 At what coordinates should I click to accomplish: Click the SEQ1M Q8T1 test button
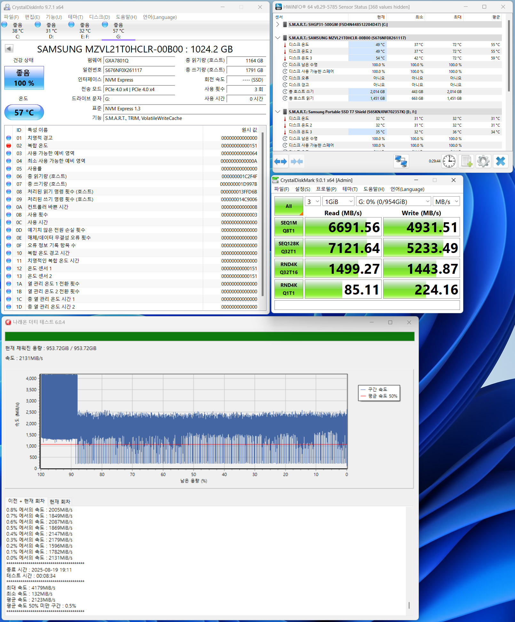[289, 227]
